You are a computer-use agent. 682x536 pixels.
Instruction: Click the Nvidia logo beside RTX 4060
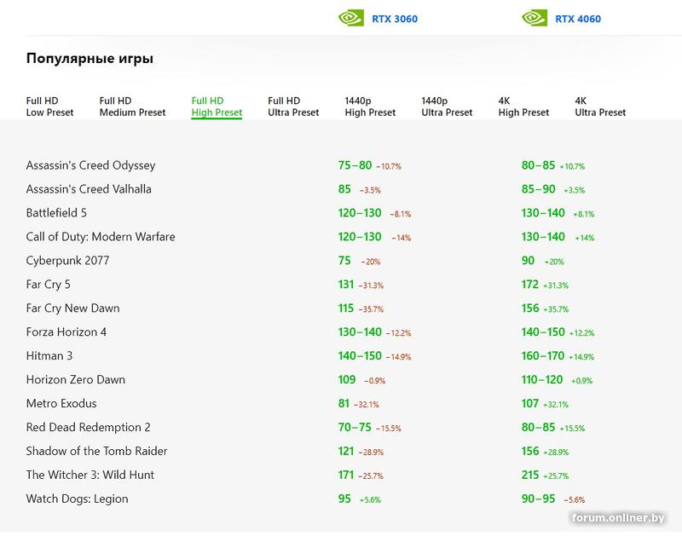pos(535,18)
